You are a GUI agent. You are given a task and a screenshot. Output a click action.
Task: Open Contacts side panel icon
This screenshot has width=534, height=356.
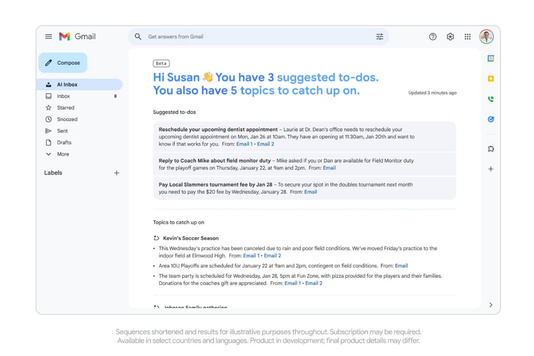(x=491, y=99)
